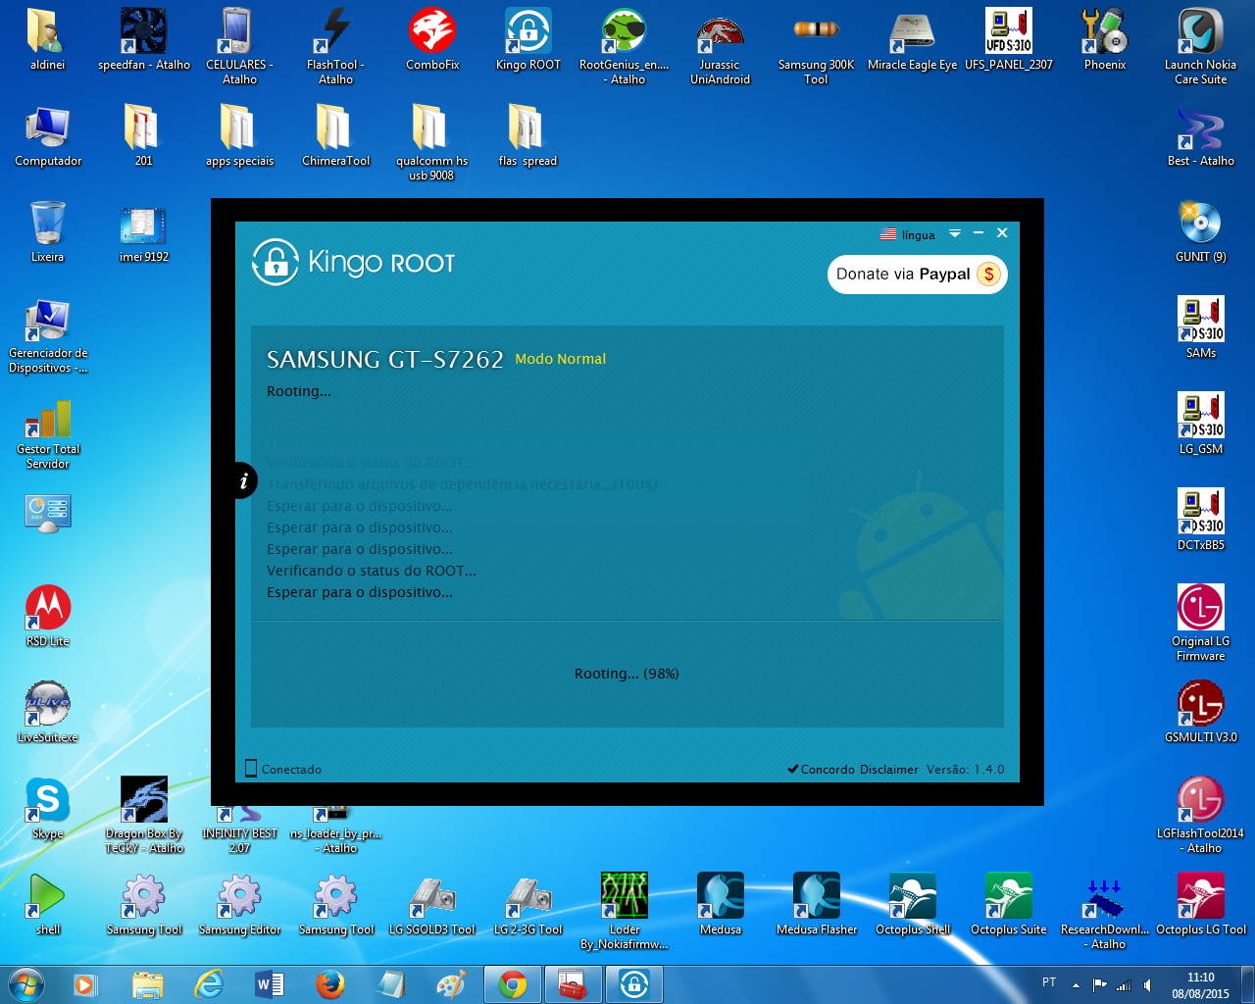Select the Dragon Box By TeCkY shortcut

[144, 816]
